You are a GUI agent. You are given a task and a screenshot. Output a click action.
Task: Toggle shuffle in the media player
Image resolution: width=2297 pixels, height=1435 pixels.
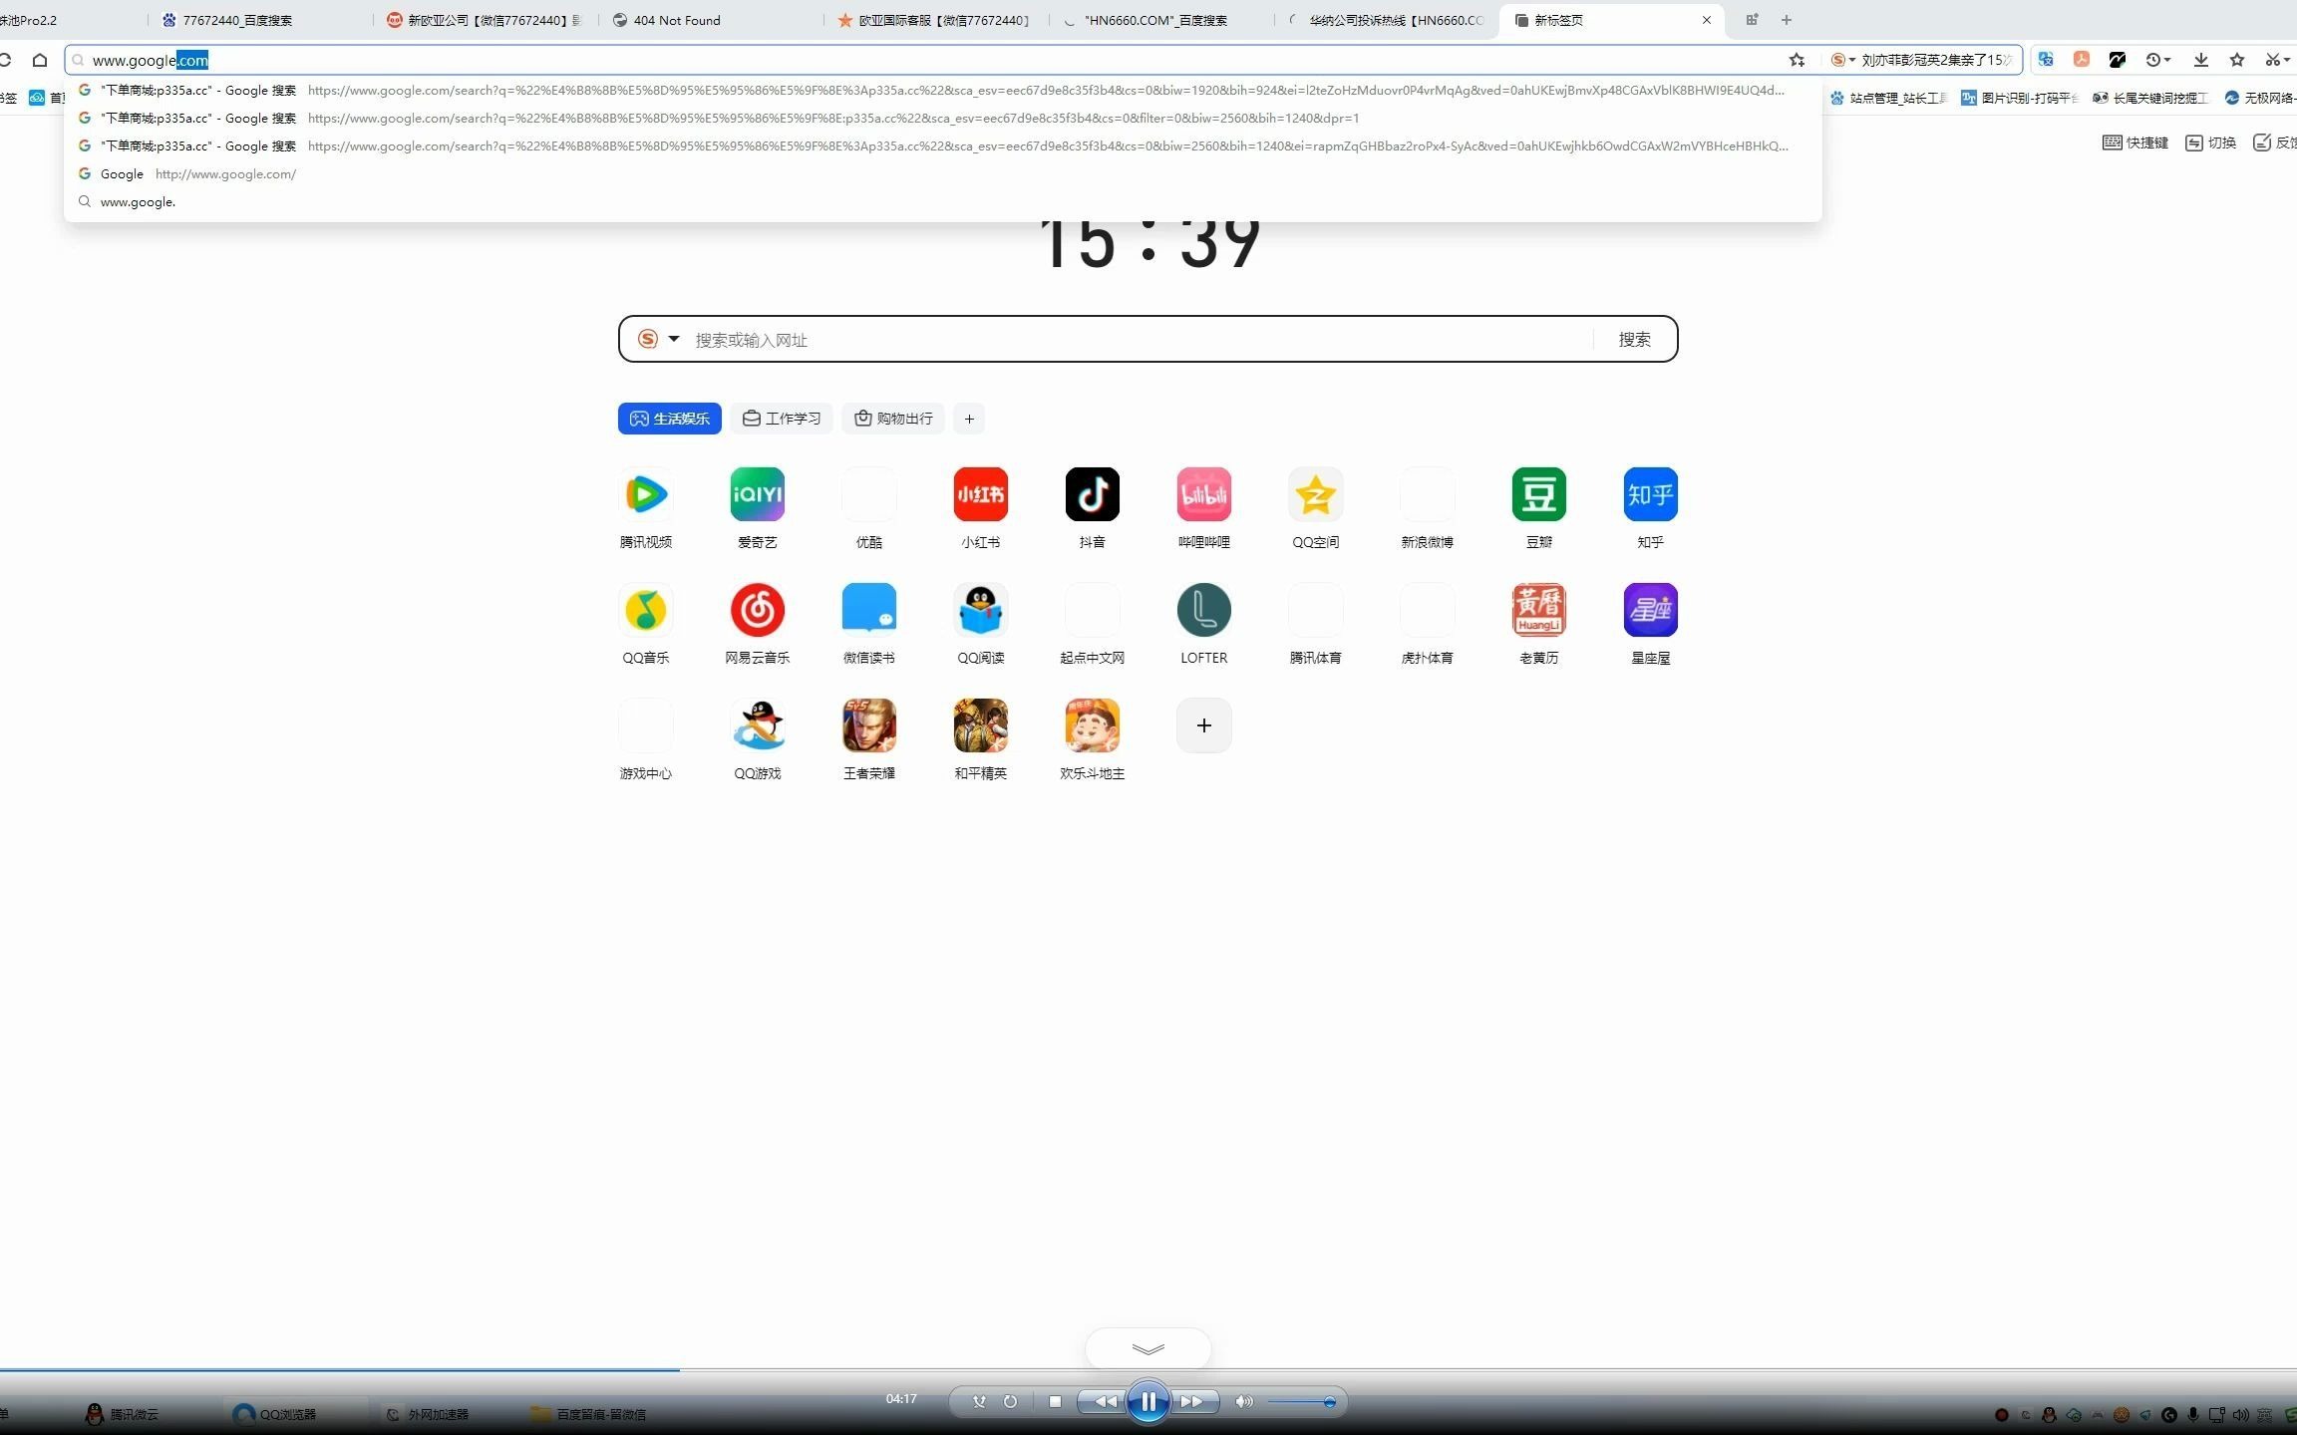pos(979,1401)
